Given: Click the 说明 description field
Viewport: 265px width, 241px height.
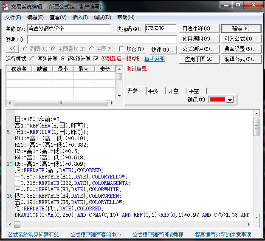Looking at the screenshot, I should pos(102,40).
